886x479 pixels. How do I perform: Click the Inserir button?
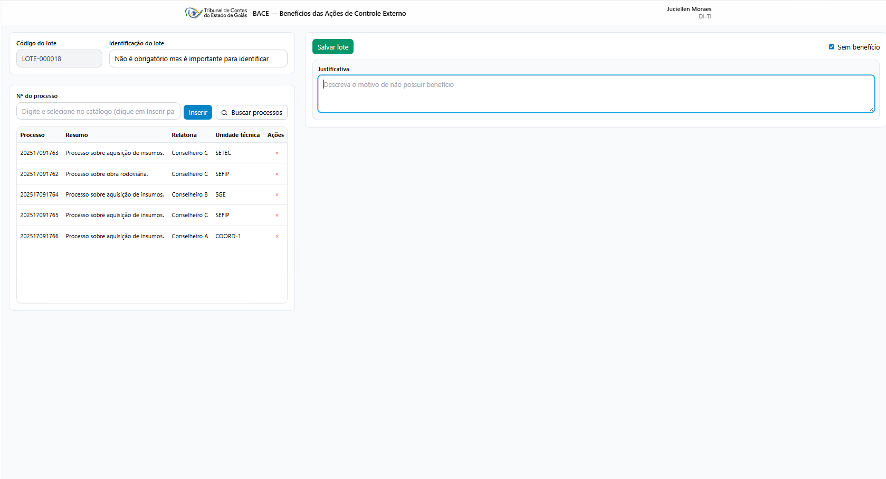tap(198, 112)
